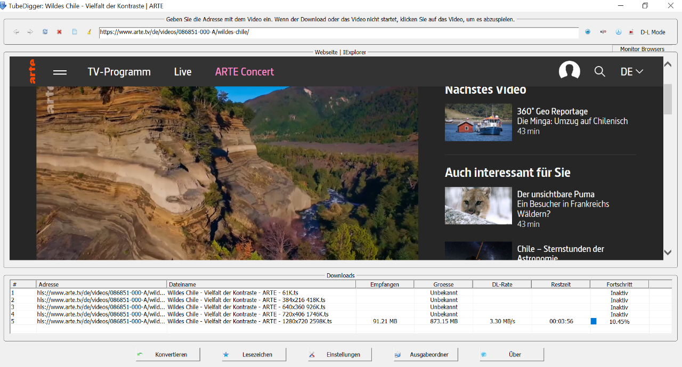Click the webpage scrollbar down arrow
Viewport: 682px width, 367px height.
pos(668,252)
